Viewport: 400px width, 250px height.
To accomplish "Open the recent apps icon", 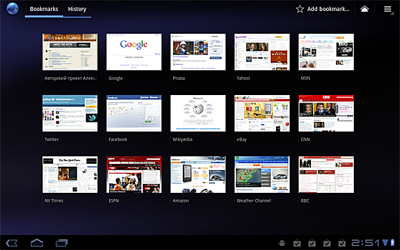I will click(x=61, y=242).
